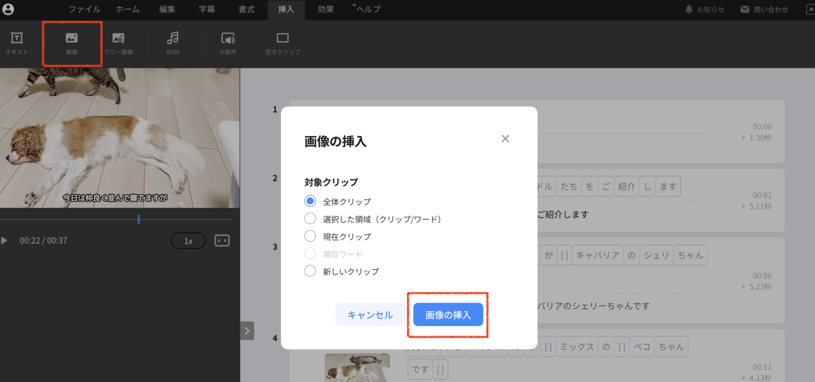This screenshot has height=382, width=815.
Task: Click the 画像の挿入 confirm button
Action: (x=447, y=314)
